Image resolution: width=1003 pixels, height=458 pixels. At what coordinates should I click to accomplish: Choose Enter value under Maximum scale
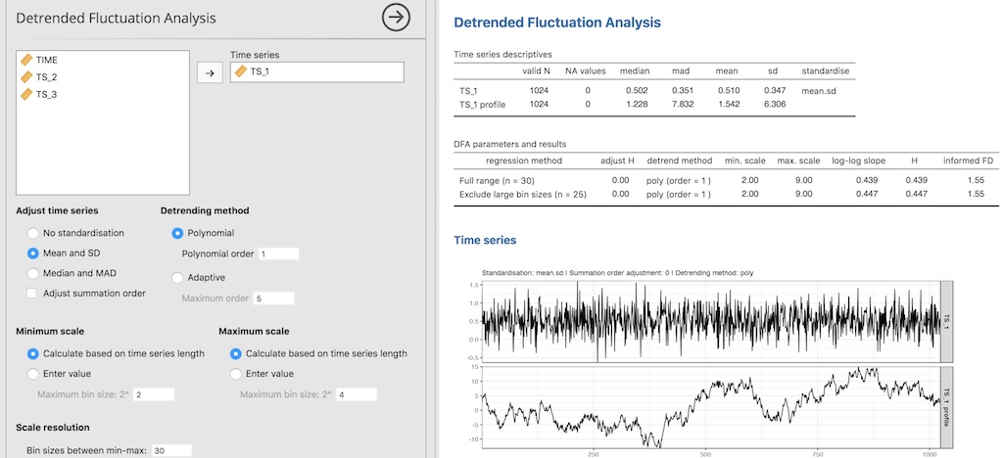[236, 373]
